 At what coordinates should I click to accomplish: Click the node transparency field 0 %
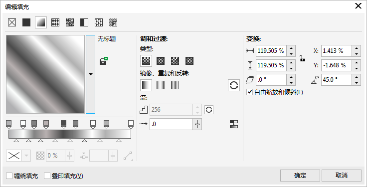click(x=55, y=156)
